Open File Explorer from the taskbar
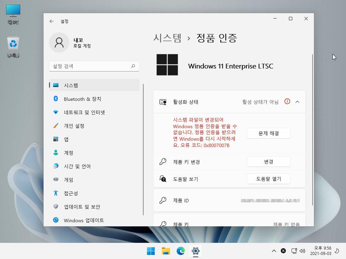The height and width of the screenshot is (259, 346). point(166,251)
